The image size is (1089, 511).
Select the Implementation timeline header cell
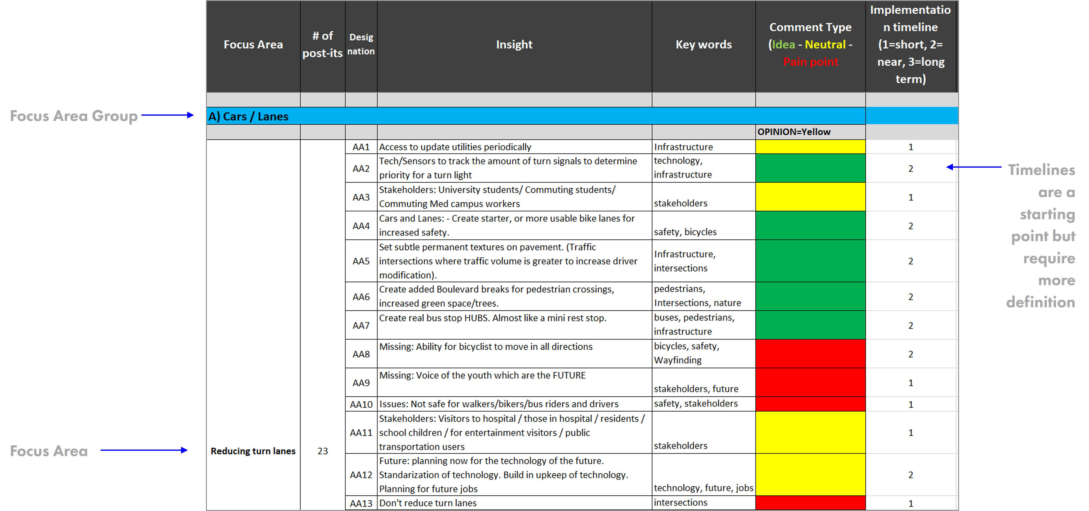pos(910,45)
